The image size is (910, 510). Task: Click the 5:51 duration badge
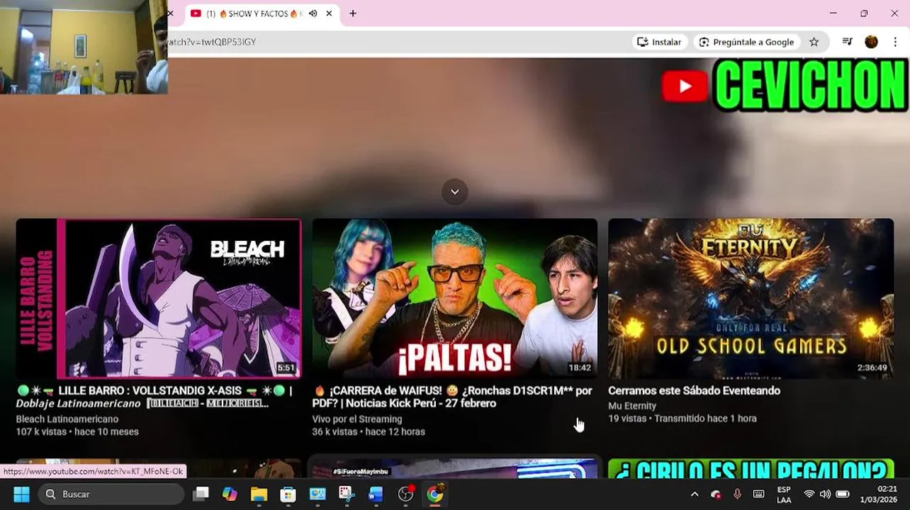tap(286, 368)
